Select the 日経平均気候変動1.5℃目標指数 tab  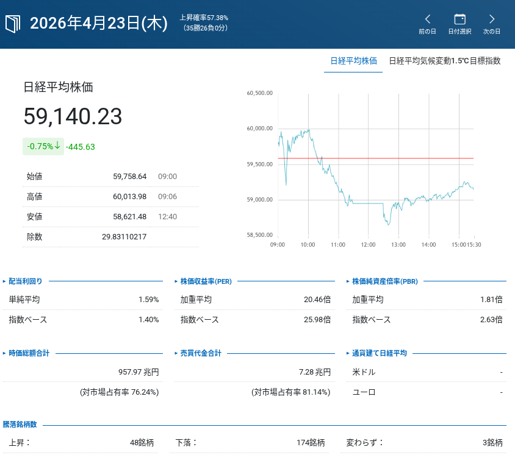tap(444, 61)
